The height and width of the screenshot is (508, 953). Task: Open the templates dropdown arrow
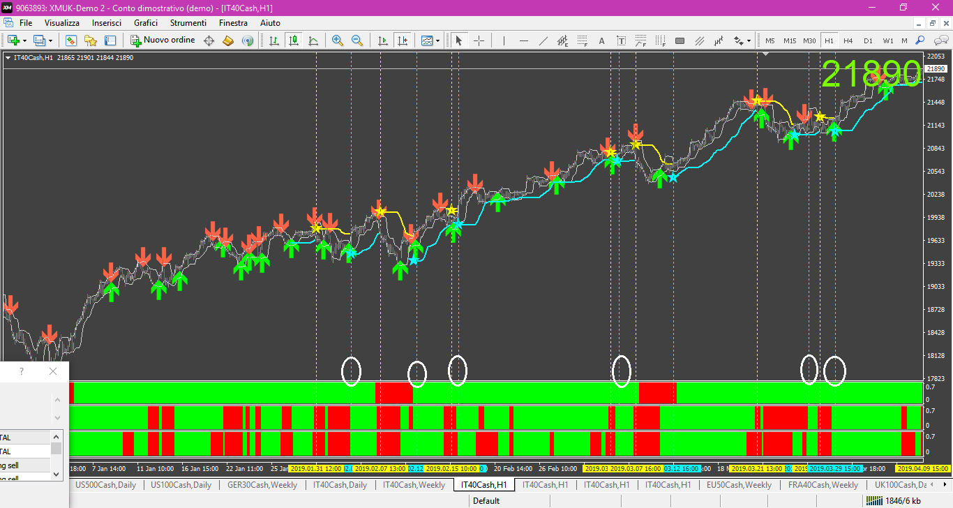coord(437,40)
